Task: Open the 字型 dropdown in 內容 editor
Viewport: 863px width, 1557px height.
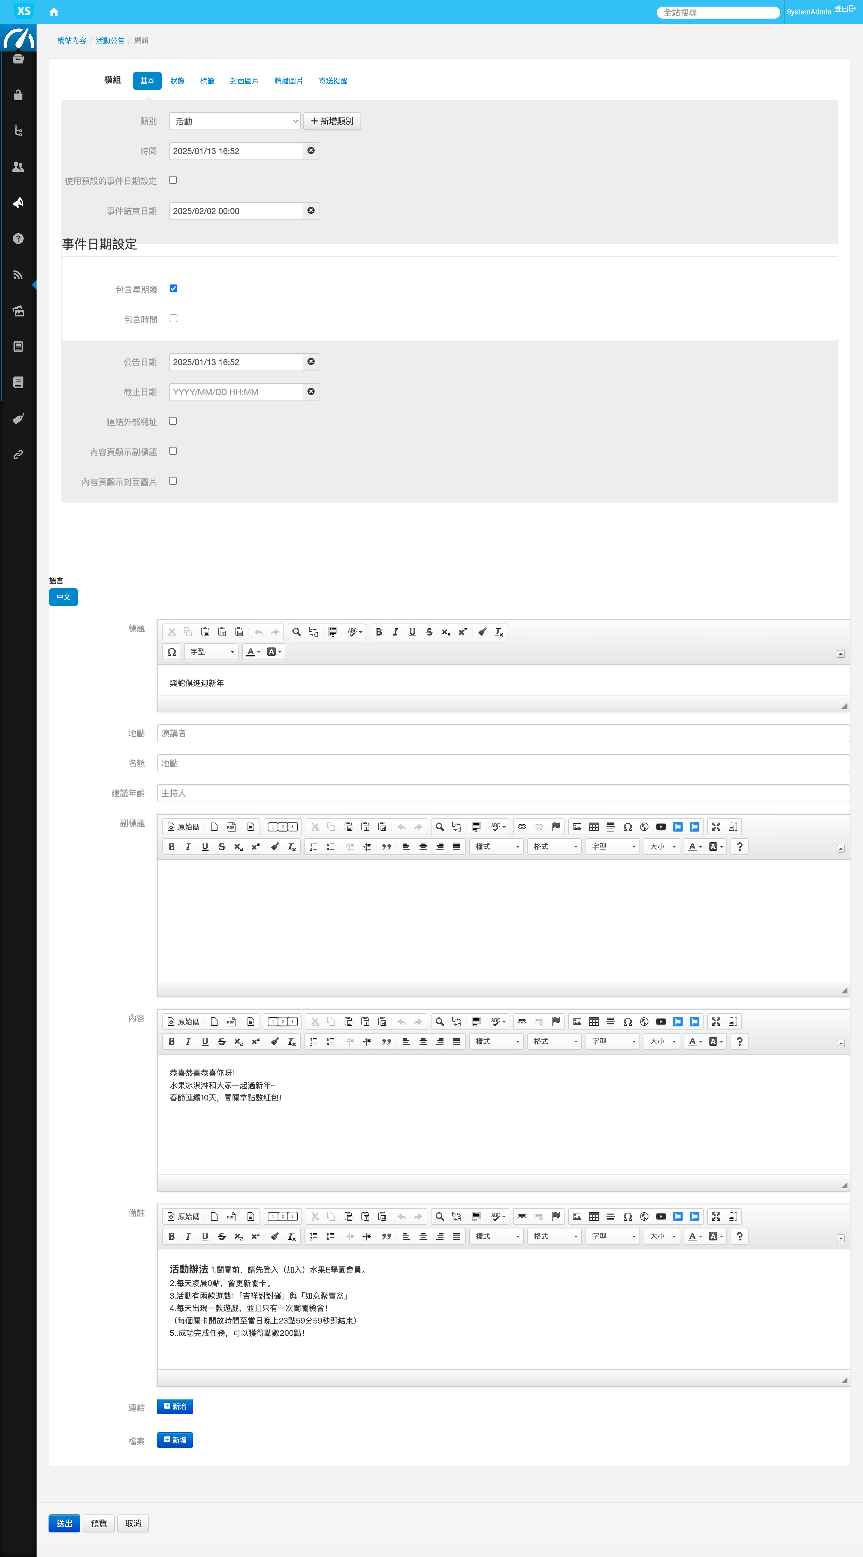Action: (613, 1041)
